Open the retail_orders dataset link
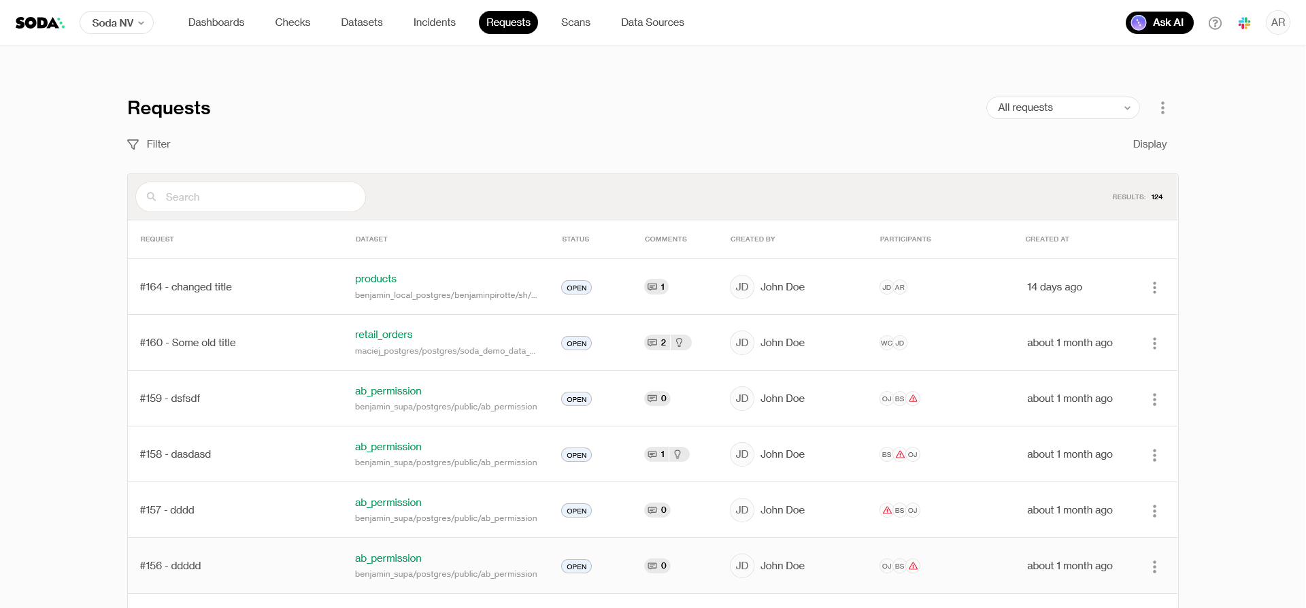The height and width of the screenshot is (608, 1306). (384, 335)
